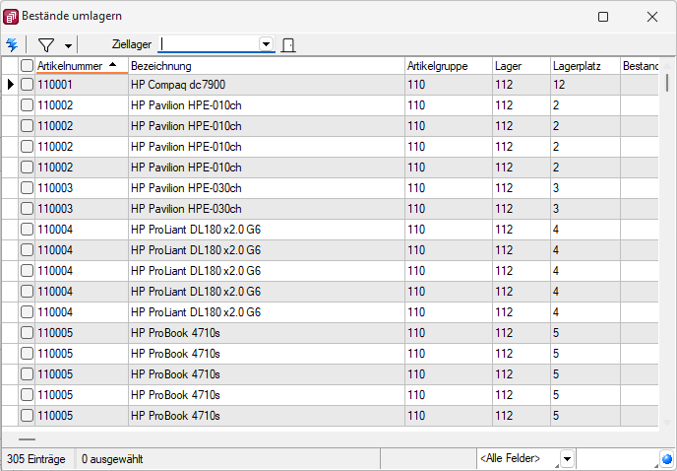The image size is (677, 471).
Task: Click the sort arrow next to Artikelnummer
Action: coord(113,64)
